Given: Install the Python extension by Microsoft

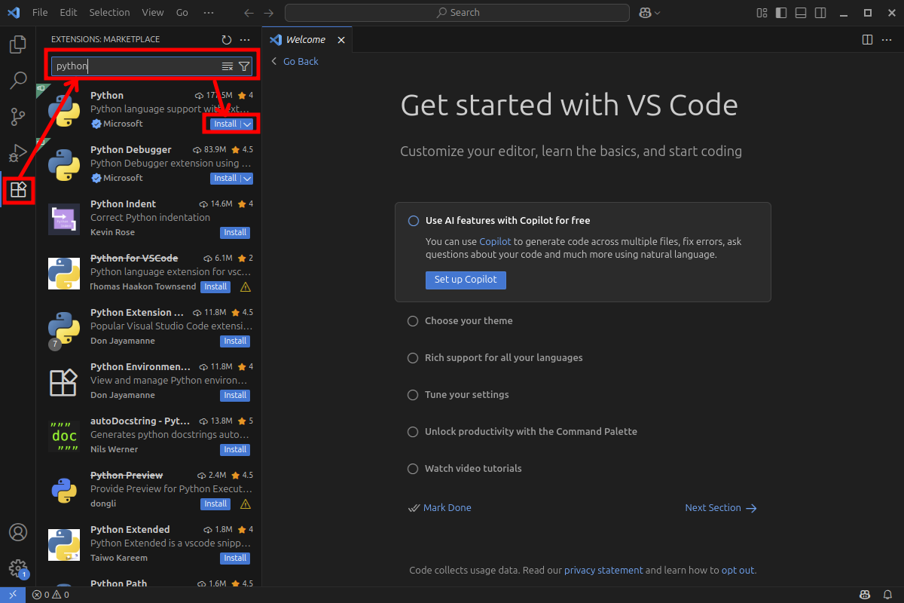Looking at the screenshot, I should [x=224, y=124].
